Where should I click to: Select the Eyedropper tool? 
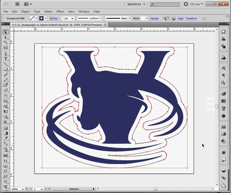(6, 138)
